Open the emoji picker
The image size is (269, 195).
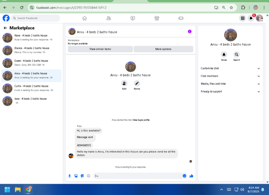(185, 176)
